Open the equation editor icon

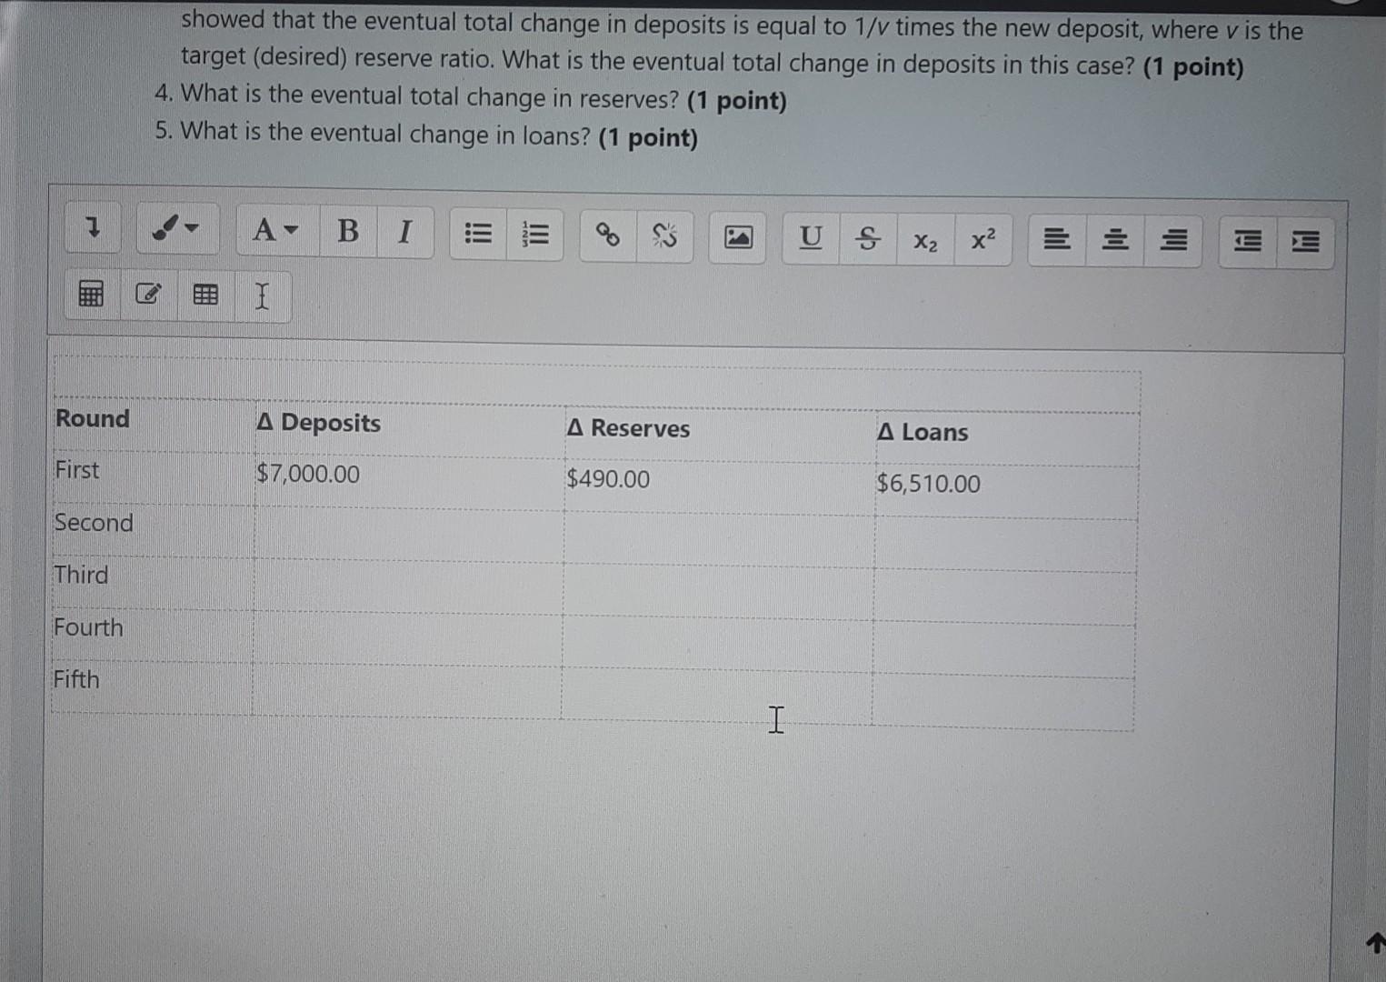(x=89, y=294)
